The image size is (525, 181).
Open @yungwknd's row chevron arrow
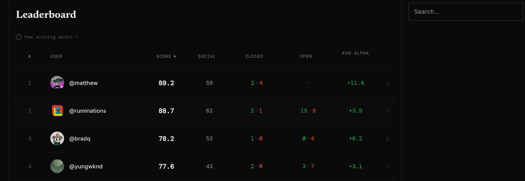tap(387, 167)
